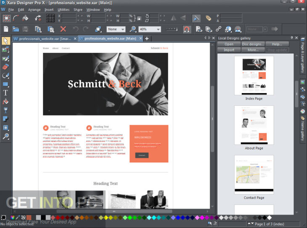Create a new document
The width and height of the screenshot is (307, 228).
coord(6,29)
